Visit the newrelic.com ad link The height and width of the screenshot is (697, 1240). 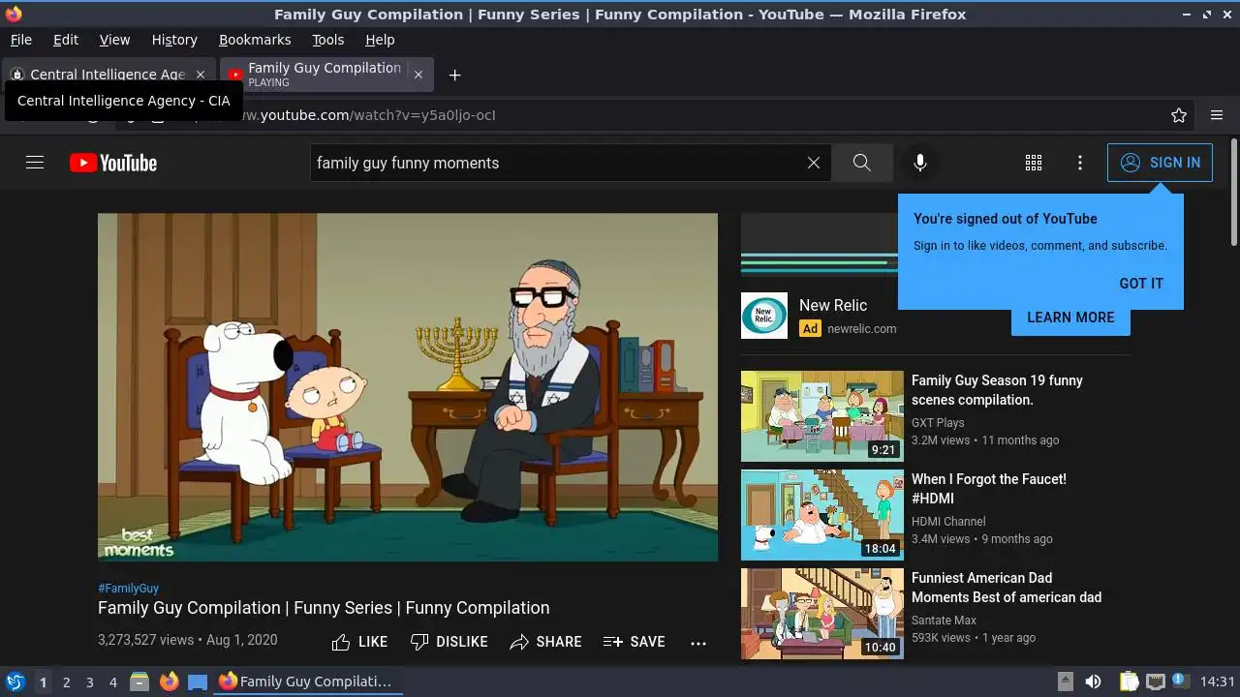pos(861,328)
